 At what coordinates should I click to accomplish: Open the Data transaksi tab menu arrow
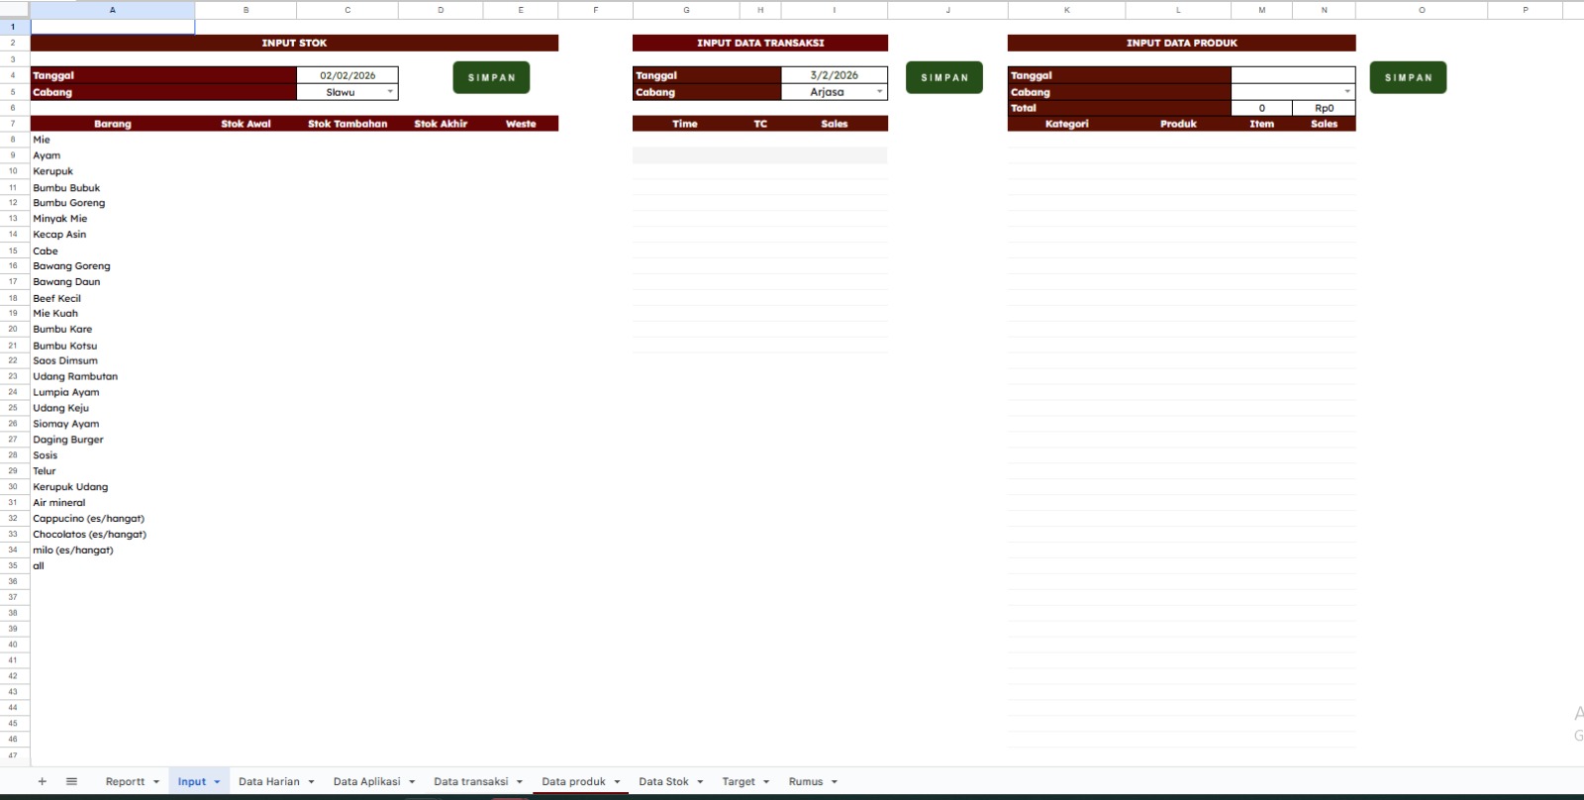pos(519,782)
